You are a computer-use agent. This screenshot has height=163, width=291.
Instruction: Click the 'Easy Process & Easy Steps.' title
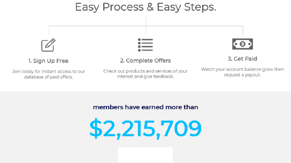tap(146, 7)
